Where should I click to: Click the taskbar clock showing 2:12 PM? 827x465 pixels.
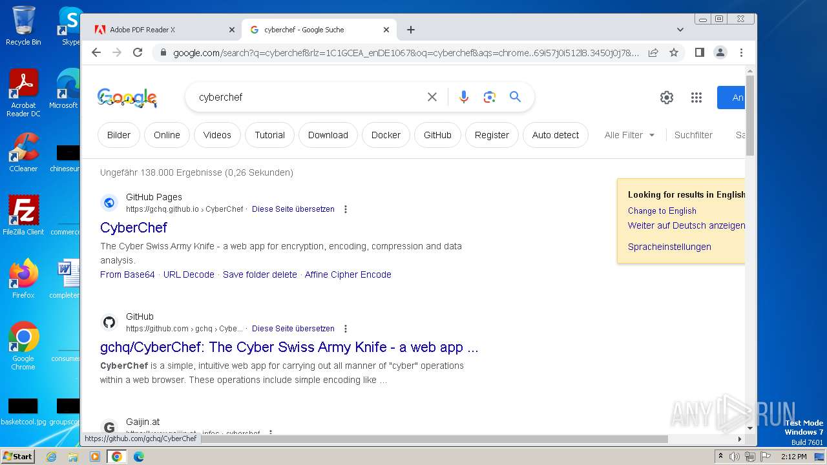point(793,457)
